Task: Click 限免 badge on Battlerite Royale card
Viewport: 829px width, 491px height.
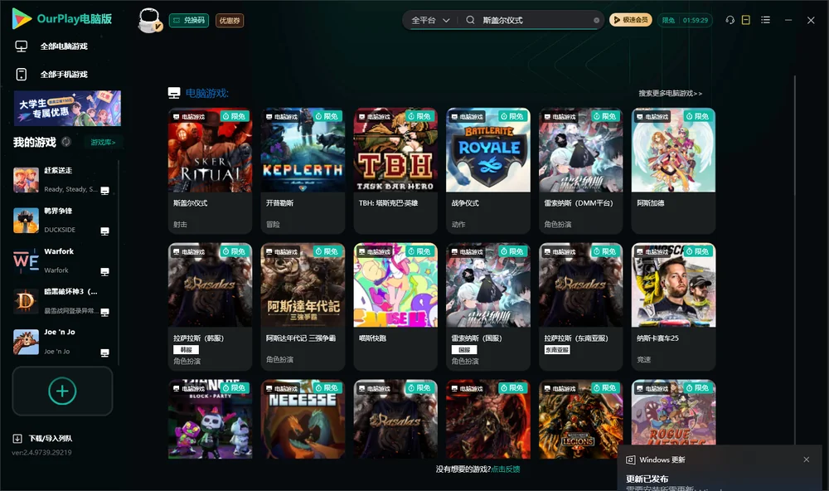Action: point(513,116)
